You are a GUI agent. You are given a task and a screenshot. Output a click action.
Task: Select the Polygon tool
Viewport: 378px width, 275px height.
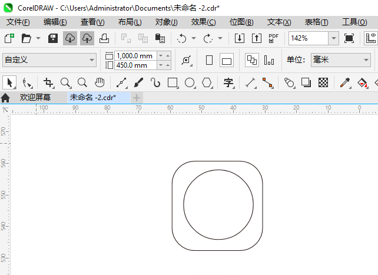tap(207, 83)
